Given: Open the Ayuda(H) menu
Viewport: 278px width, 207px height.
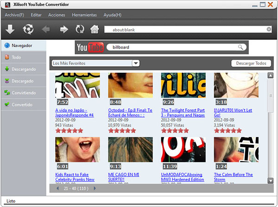Looking at the screenshot, I should point(113,15).
